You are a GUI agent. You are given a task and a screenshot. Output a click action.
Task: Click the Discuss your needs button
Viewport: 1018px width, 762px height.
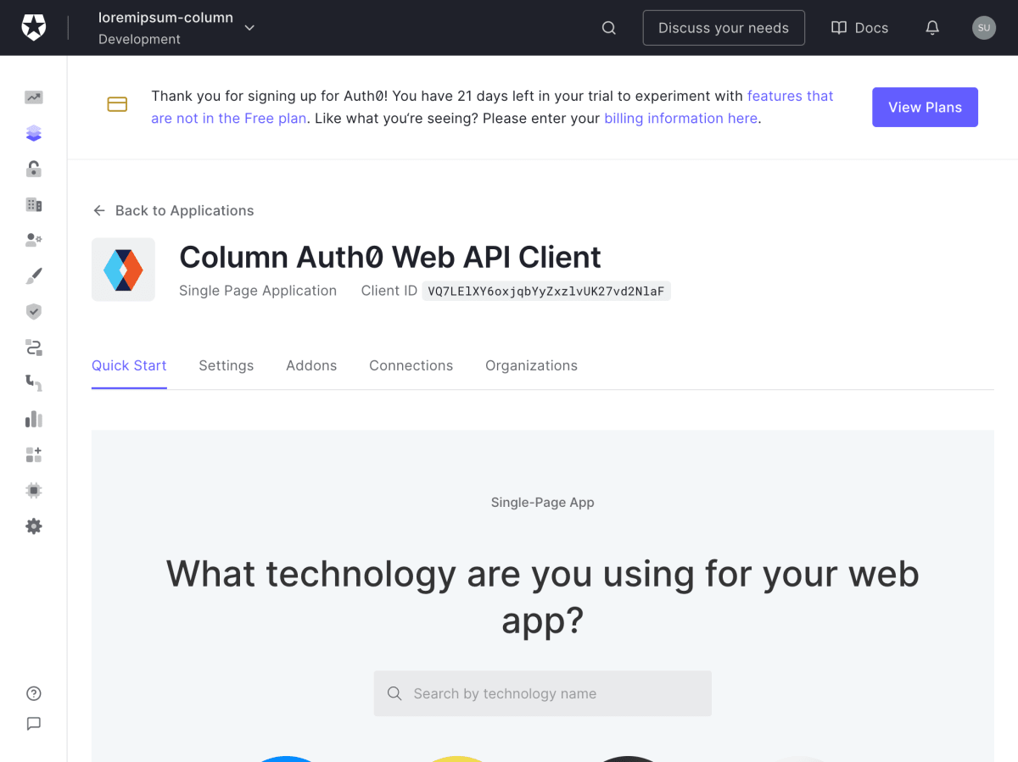coord(724,28)
